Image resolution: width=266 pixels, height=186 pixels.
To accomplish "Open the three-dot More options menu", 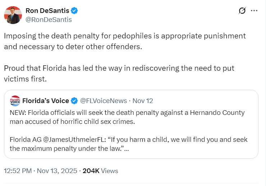I will tap(254, 11).
